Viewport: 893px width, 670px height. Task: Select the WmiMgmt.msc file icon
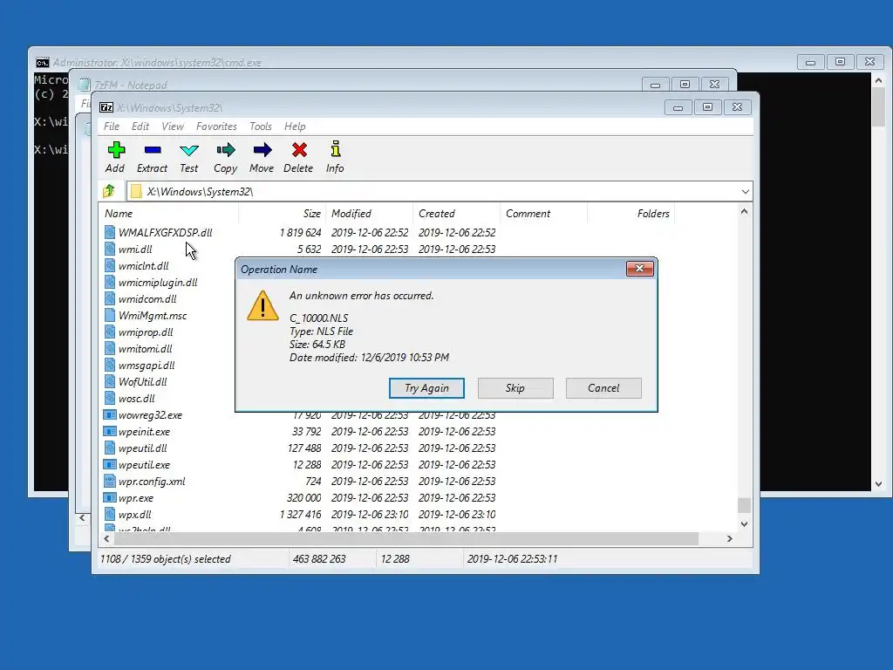pos(110,315)
